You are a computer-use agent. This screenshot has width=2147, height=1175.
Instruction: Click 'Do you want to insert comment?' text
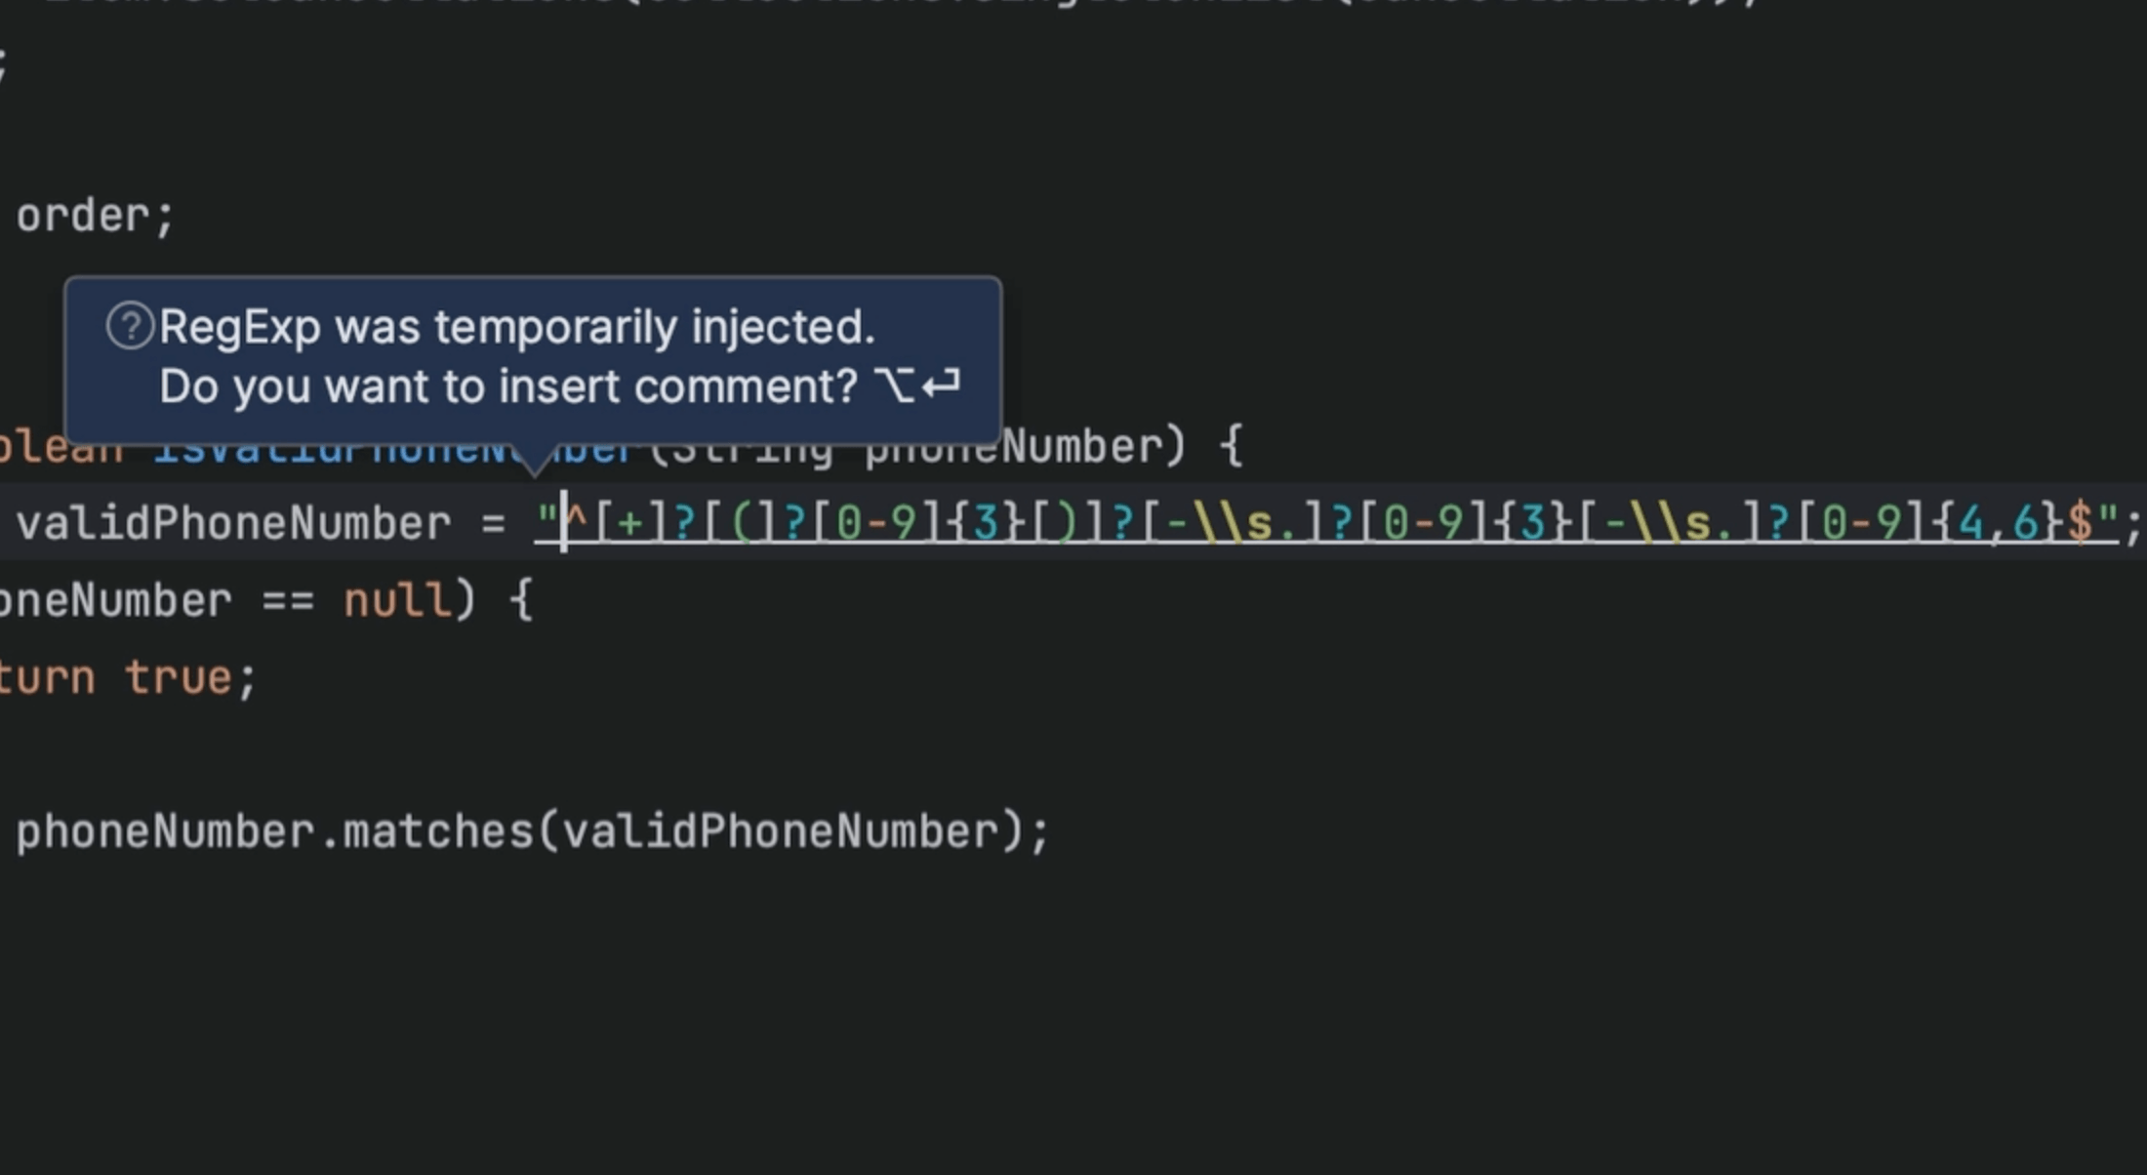508,386
